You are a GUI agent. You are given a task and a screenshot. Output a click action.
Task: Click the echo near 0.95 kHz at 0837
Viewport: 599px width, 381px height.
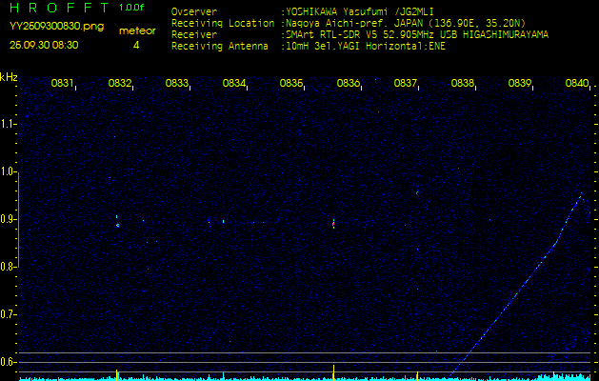coord(417,192)
